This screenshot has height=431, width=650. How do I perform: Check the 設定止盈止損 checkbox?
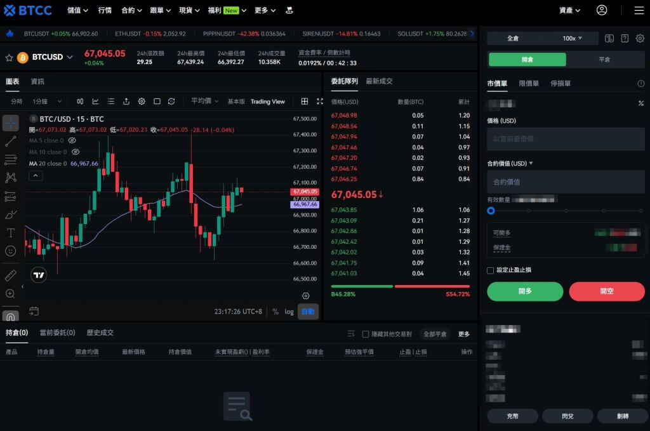[x=491, y=270]
